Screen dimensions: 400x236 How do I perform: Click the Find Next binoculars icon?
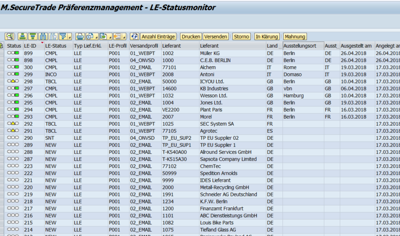tap(53, 37)
